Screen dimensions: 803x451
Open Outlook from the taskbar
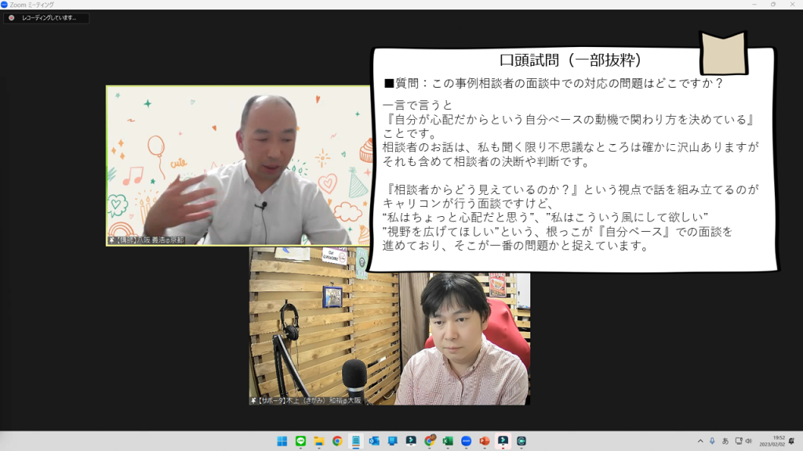(374, 441)
